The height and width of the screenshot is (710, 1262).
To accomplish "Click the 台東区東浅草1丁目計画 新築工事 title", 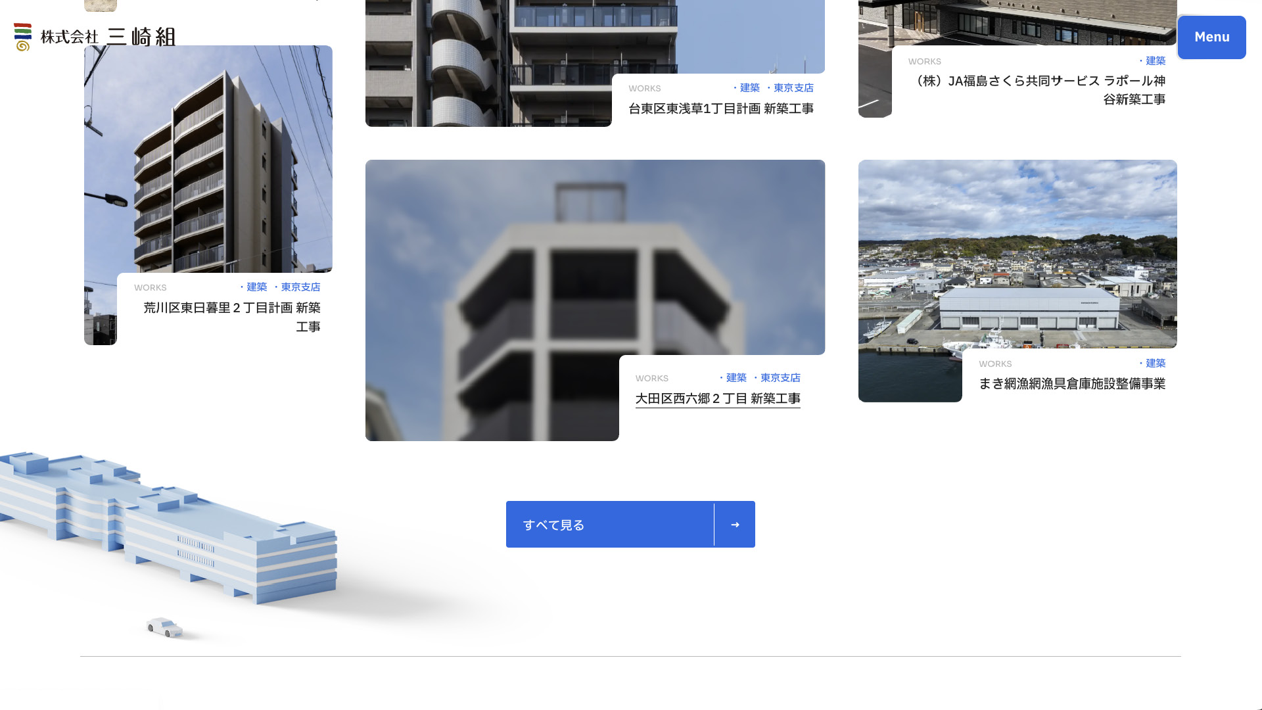I will coord(720,109).
